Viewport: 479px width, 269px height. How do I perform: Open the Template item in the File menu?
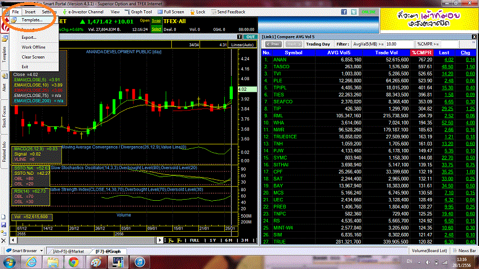32,20
